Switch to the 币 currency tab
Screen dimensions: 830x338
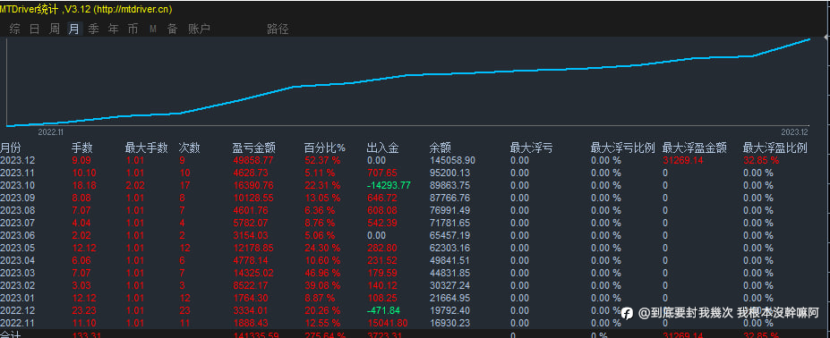[133, 30]
